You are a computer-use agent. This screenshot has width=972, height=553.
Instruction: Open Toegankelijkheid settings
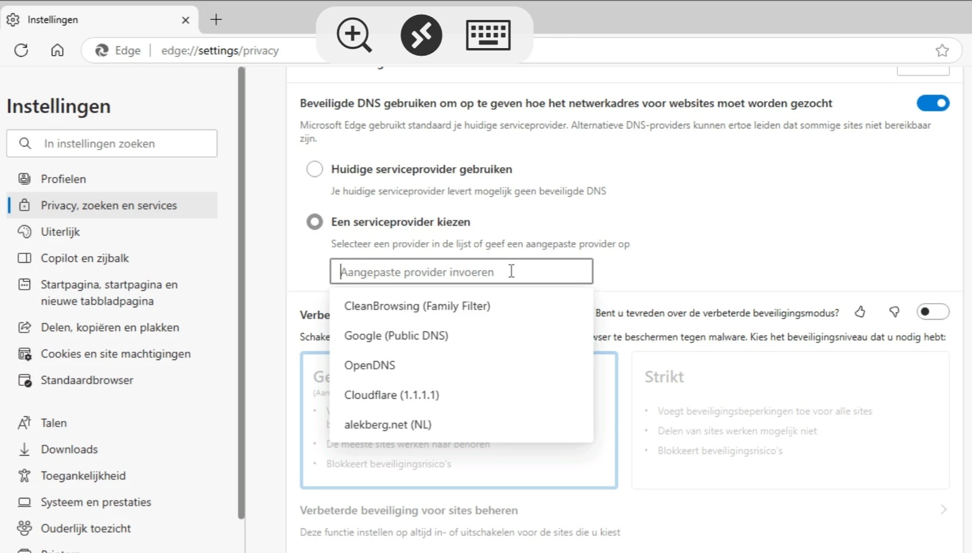[x=112, y=476]
